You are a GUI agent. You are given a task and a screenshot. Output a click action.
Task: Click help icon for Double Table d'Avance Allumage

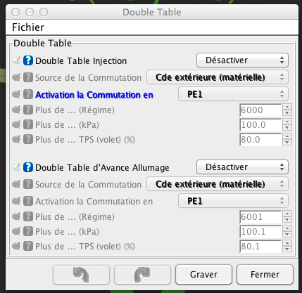click(28, 167)
